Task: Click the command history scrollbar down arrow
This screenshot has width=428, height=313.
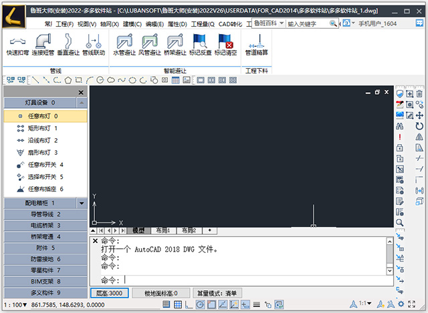Action: 390,271
